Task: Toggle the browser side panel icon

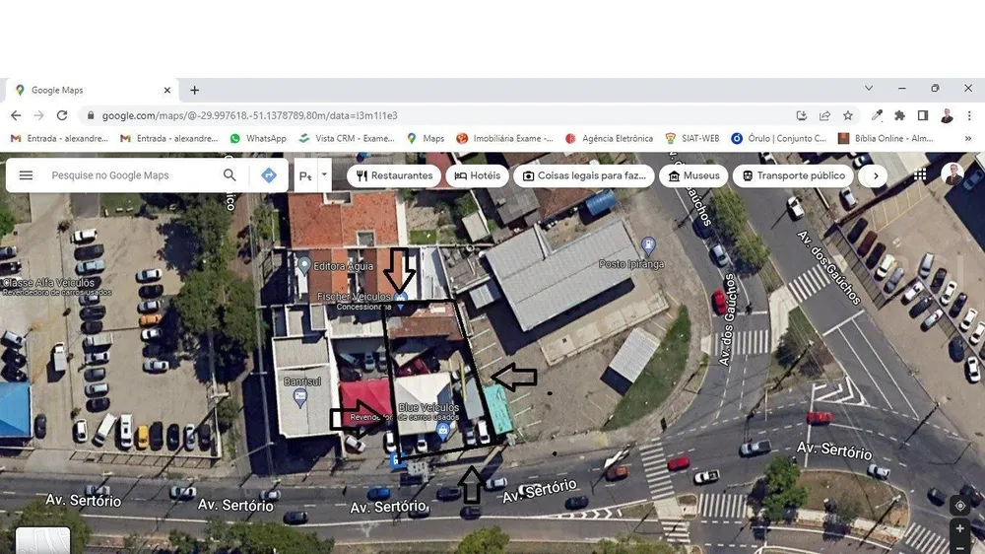Action: [x=923, y=115]
